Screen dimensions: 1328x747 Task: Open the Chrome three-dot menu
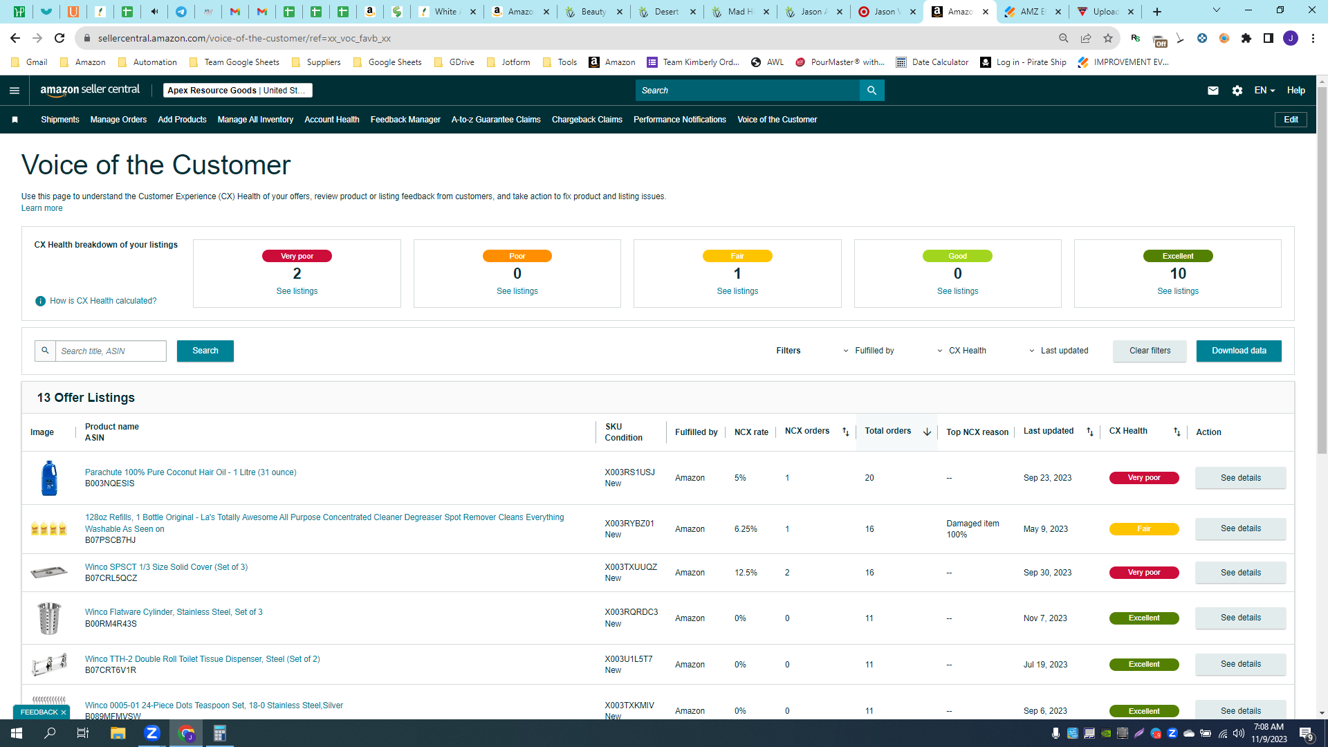coord(1313,38)
